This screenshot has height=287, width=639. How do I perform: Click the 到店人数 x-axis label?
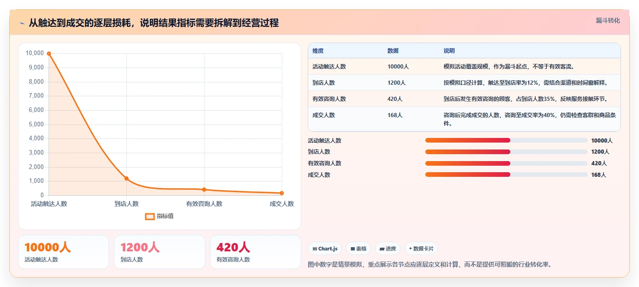point(126,204)
